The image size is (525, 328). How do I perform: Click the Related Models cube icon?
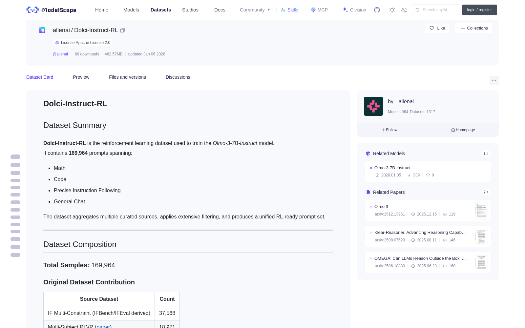click(x=368, y=154)
